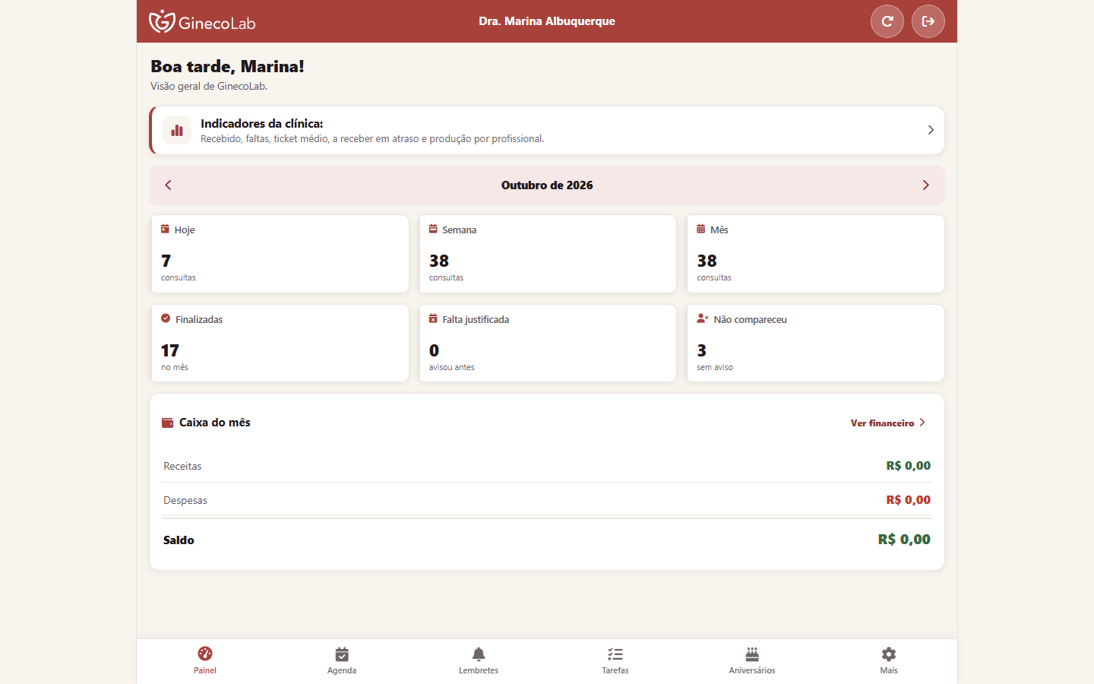Click the Outubro de 2026 month label
This screenshot has width=1094, height=684.
(547, 185)
